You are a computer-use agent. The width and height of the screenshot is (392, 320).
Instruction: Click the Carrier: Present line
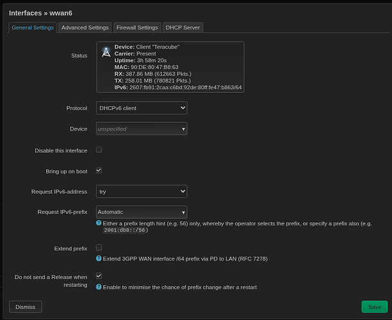coord(135,54)
